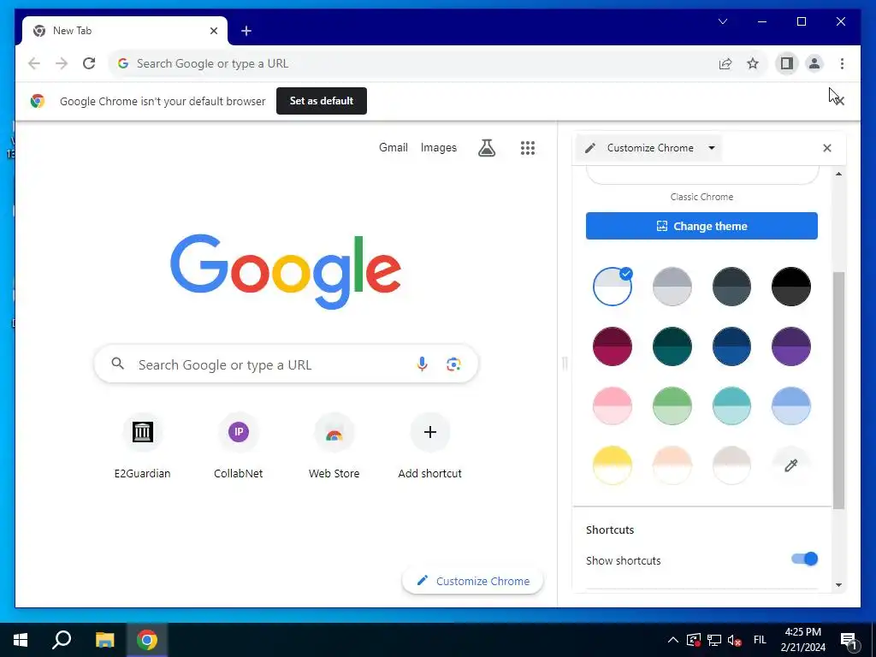
Task: Choose the dark teal swatch
Action: click(x=672, y=346)
